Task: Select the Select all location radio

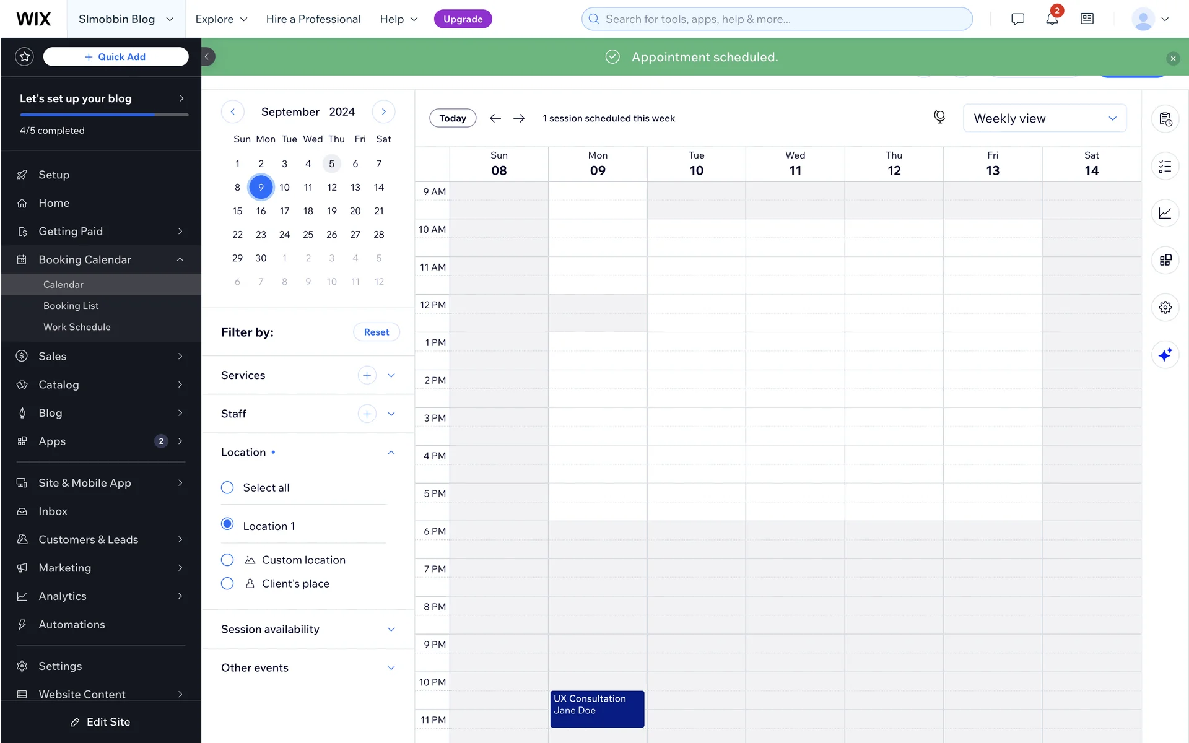Action: tap(227, 488)
